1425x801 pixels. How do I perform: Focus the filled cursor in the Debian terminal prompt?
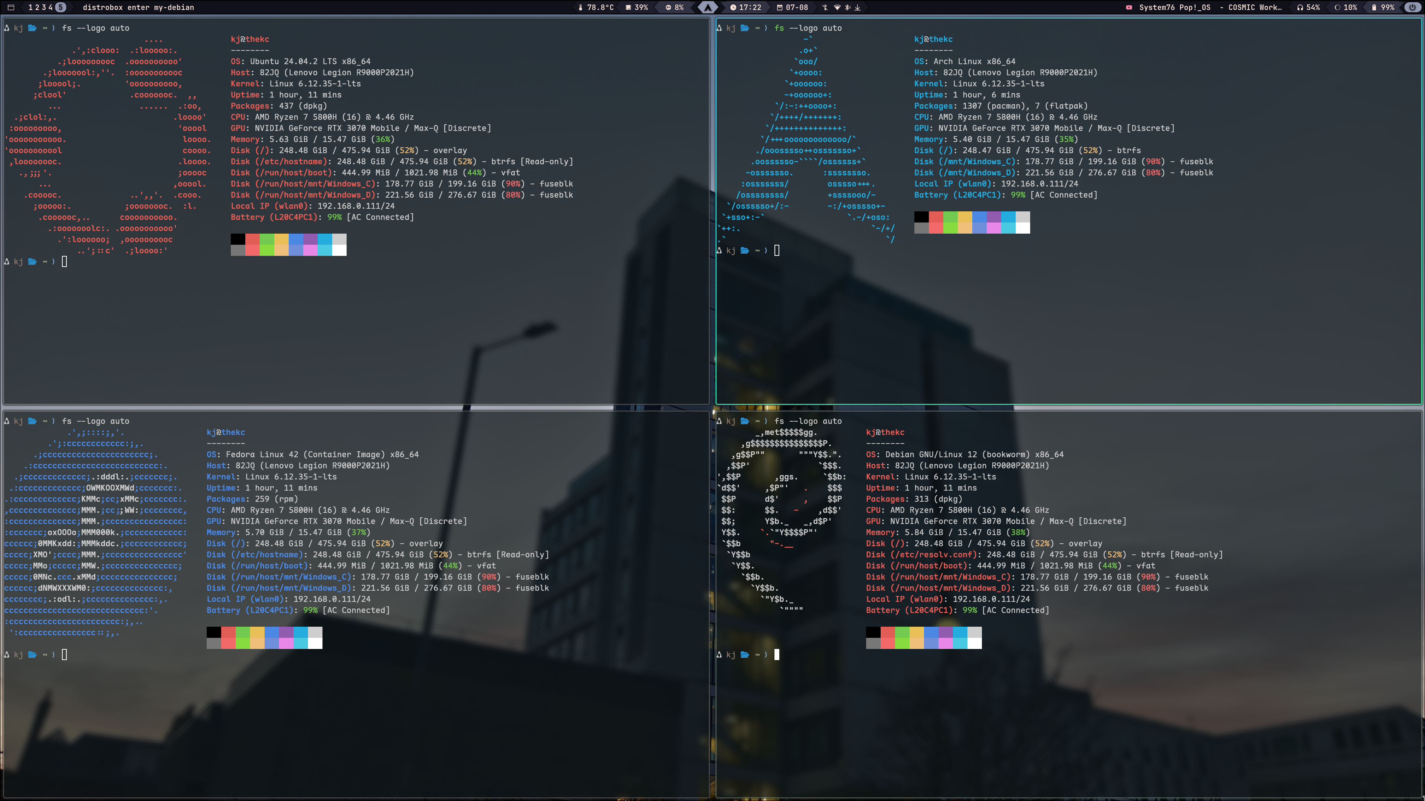777,655
